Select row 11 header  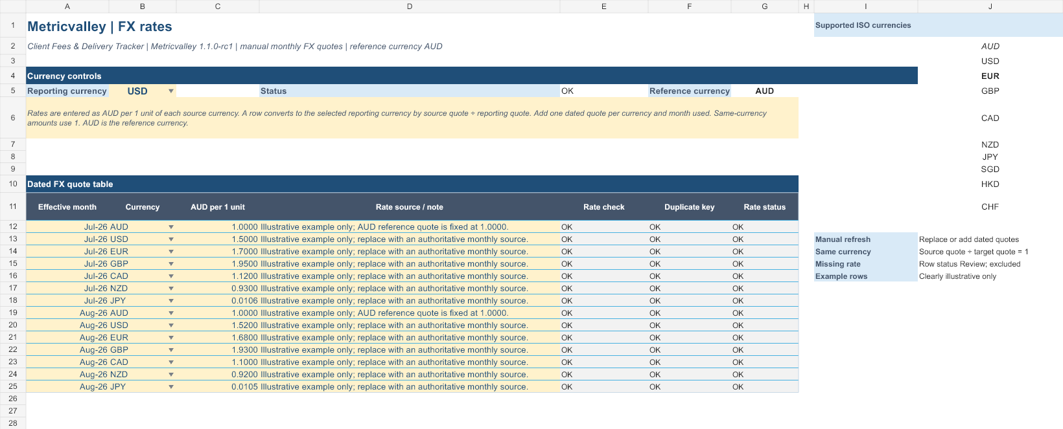tap(13, 206)
